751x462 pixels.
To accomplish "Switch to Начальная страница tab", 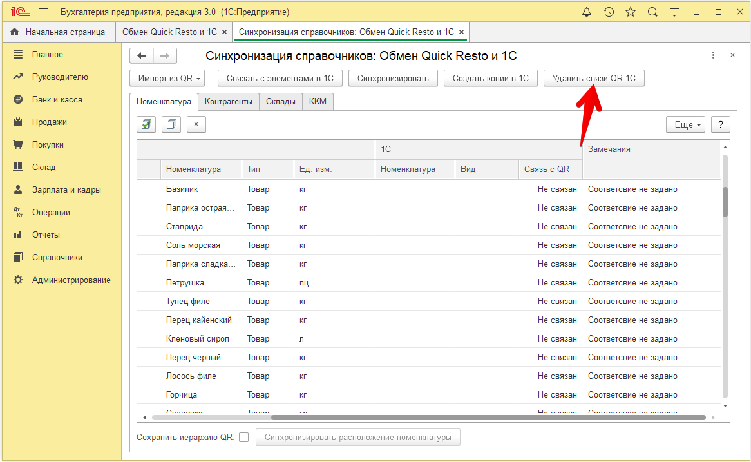I will 59,32.
